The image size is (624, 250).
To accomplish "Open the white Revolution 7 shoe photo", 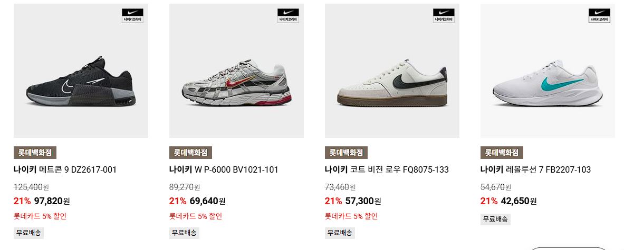I will (548, 71).
